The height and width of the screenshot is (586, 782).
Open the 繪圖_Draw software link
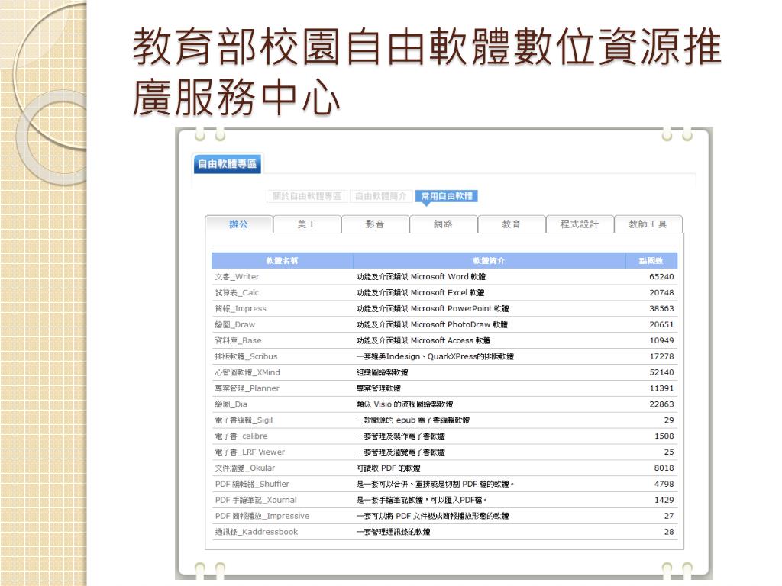[235, 324]
